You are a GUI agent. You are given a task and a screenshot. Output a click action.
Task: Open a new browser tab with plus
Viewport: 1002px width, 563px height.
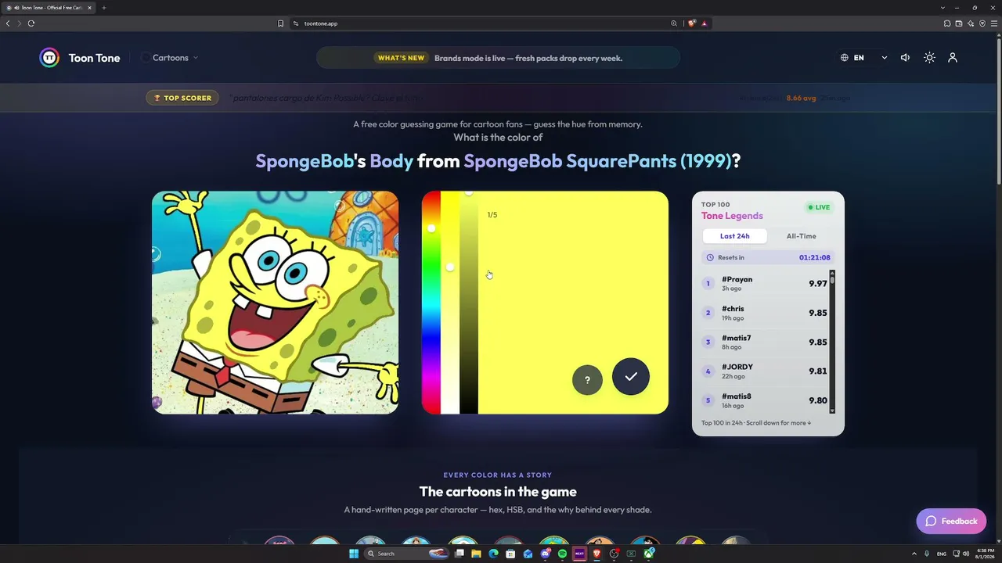tap(104, 8)
